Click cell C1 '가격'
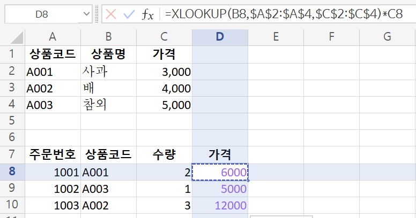The width and height of the screenshot is (416, 218). [x=164, y=54]
